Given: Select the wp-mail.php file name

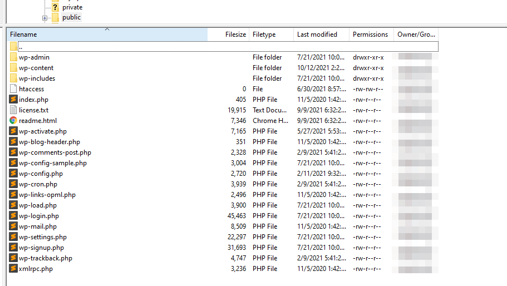Looking at the screenshot, I should tap(37, 226).
